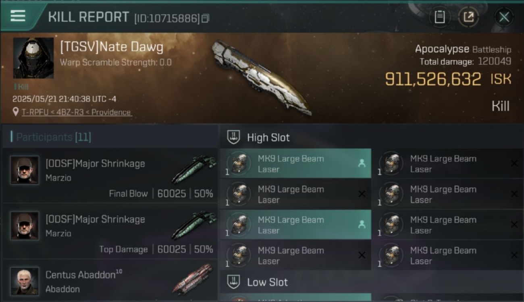Open Centus Abaddon participant portrait
524x302 pixels.
(25, 281)
